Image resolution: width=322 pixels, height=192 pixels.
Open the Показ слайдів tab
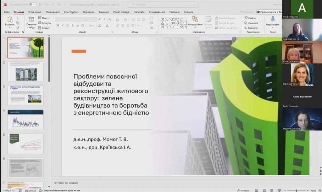point(121,12)
